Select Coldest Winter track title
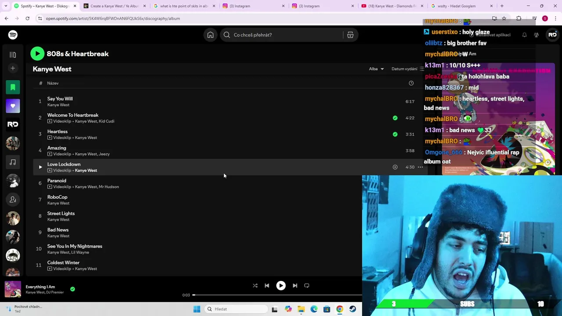The image size is (562, 316). click(63, 262)
